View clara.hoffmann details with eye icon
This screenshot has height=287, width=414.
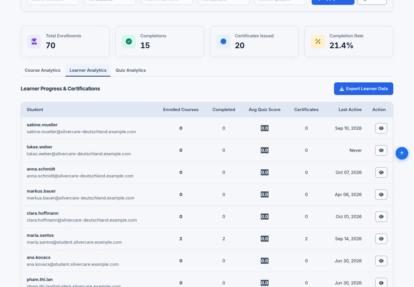(381, 217)
